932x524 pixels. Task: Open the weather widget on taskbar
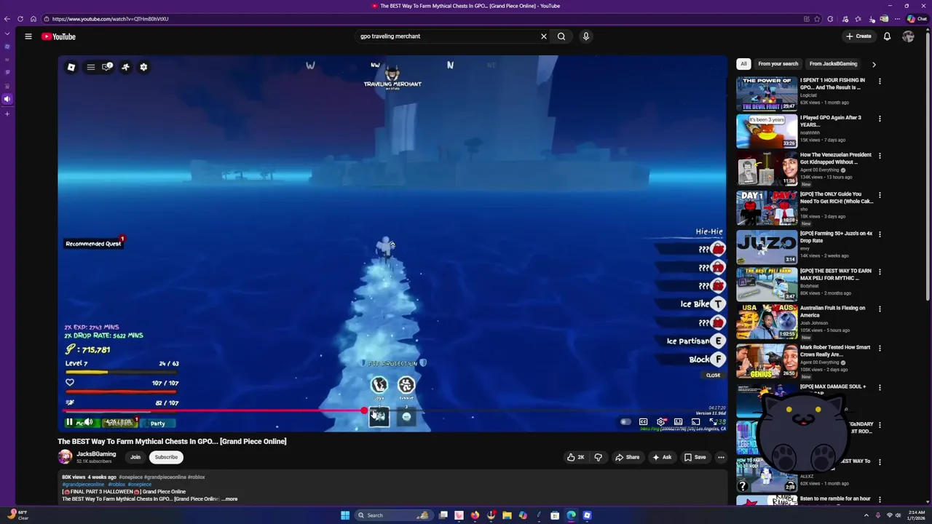(x=17, y=515)
